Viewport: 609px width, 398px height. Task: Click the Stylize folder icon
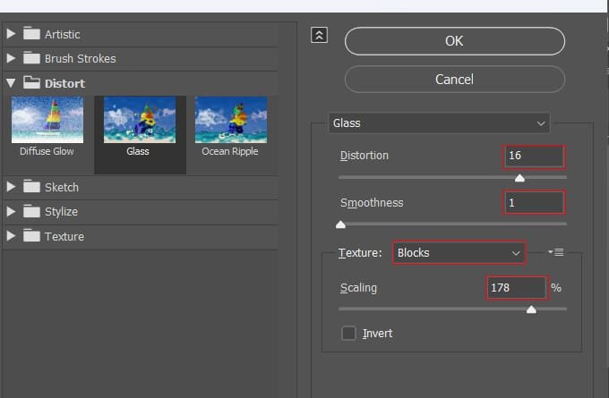point(31,211)
